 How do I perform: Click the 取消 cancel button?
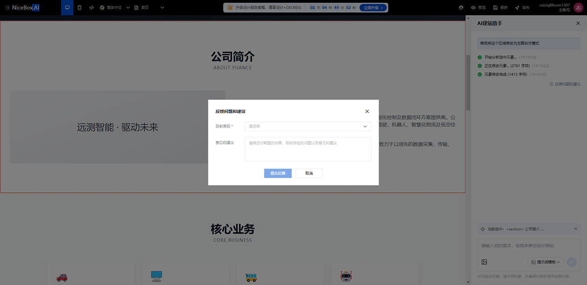click(x=309, y=173)
